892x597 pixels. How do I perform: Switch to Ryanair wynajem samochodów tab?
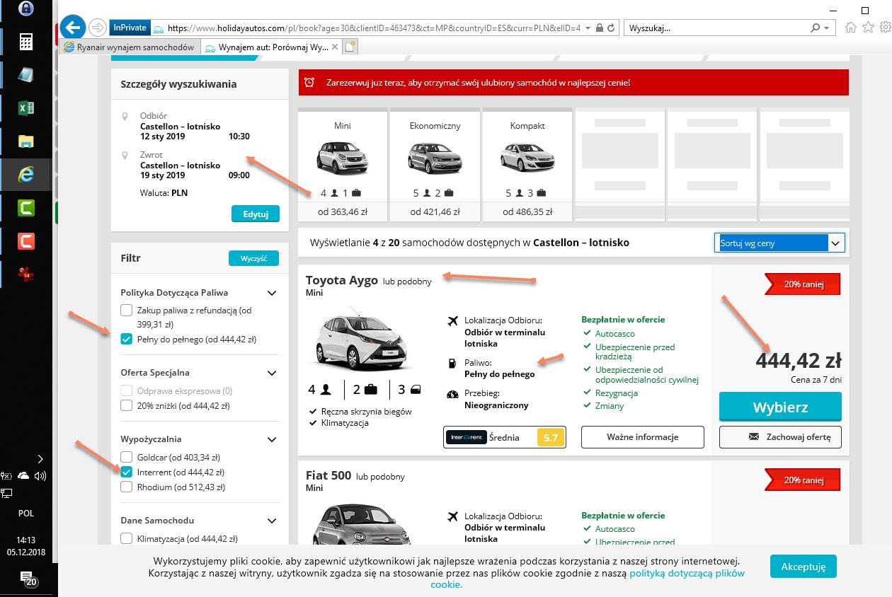(129, 47)
